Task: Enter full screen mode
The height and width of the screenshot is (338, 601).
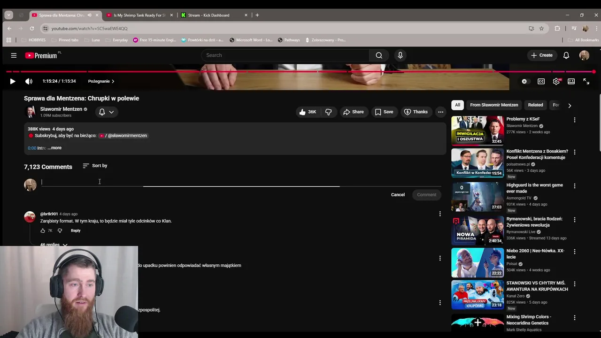Action: (x=586, y=81)
